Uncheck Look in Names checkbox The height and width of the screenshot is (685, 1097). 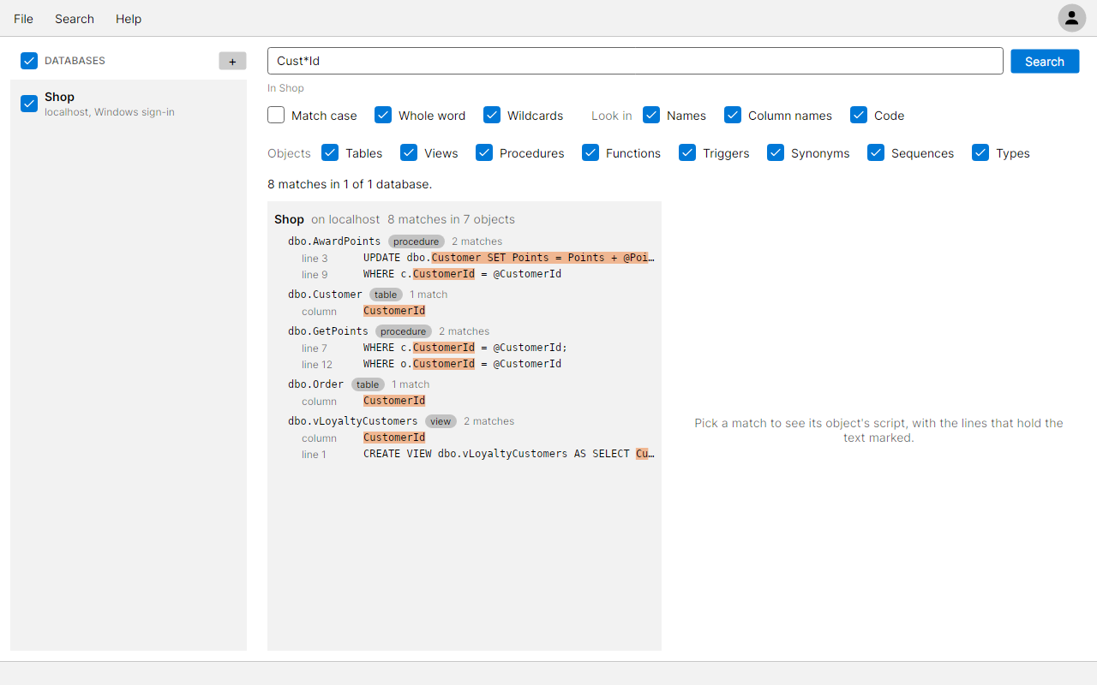click(651, 115)
